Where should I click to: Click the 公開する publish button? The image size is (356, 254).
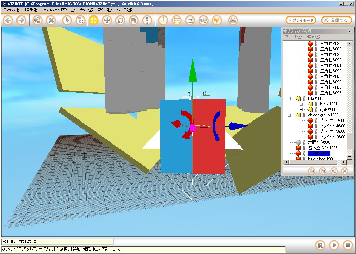pyautogui.click(x=336, y=20)
